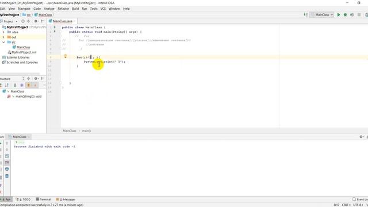Select MainClass under src in project tree
The width and height of the screenshot is (368, 207).
23,47
